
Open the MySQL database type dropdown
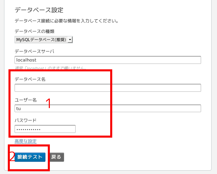point(41,40)
